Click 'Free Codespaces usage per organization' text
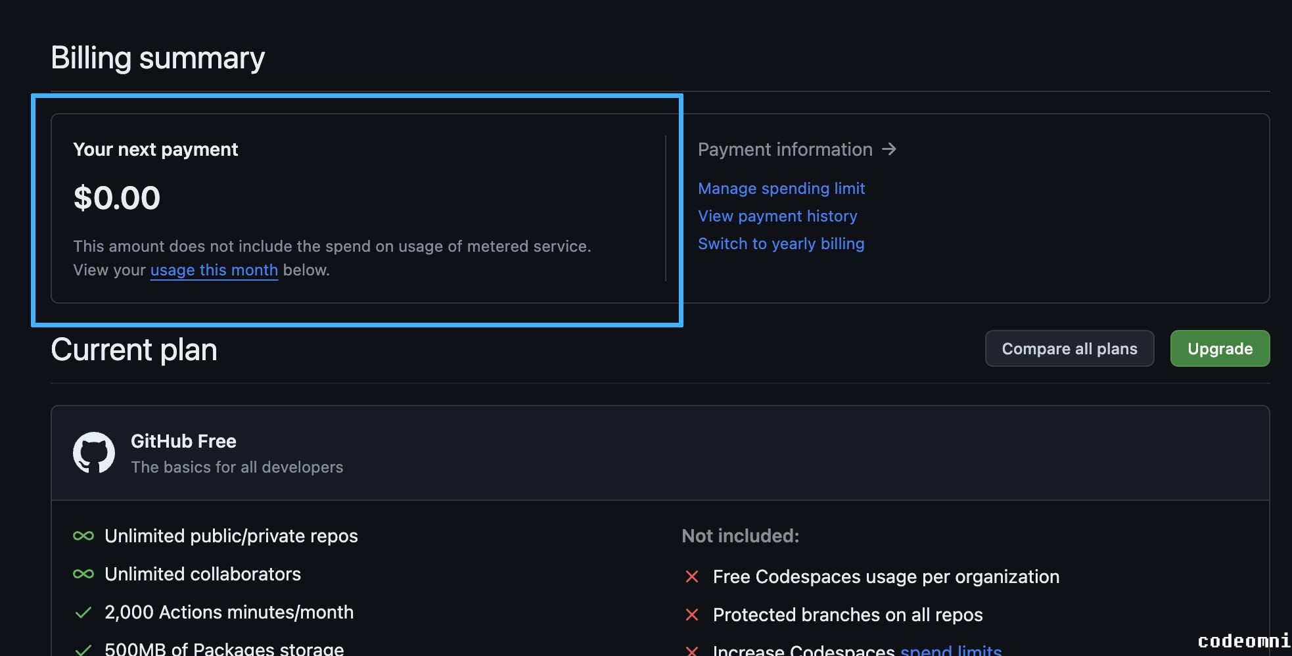1292x656 pixels. (x=886, y=577)
